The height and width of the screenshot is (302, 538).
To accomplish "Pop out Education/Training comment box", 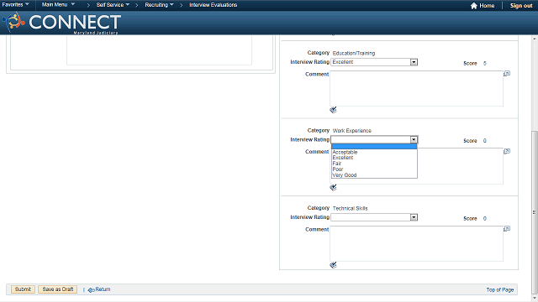I will pyautogui.click(x=507, y=74).
